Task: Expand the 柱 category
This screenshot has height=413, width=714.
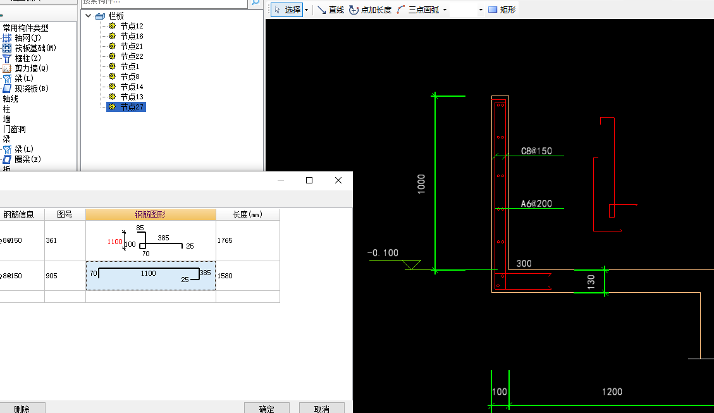Action: [x=6, y=109]
